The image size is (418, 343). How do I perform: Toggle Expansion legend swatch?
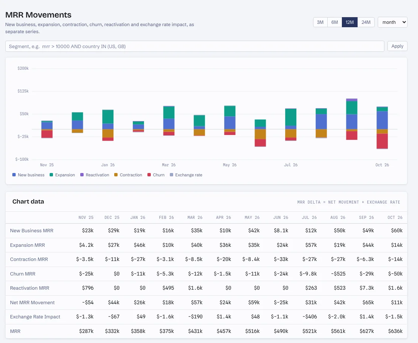point(52,175)
